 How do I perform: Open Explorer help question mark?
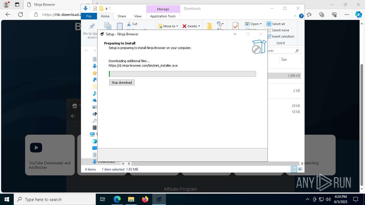tap(301, 16)
